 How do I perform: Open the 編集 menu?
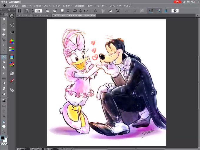(x=24, y=6)
